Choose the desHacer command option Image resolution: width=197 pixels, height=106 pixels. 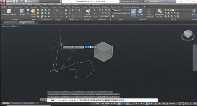tap(114, 100)
